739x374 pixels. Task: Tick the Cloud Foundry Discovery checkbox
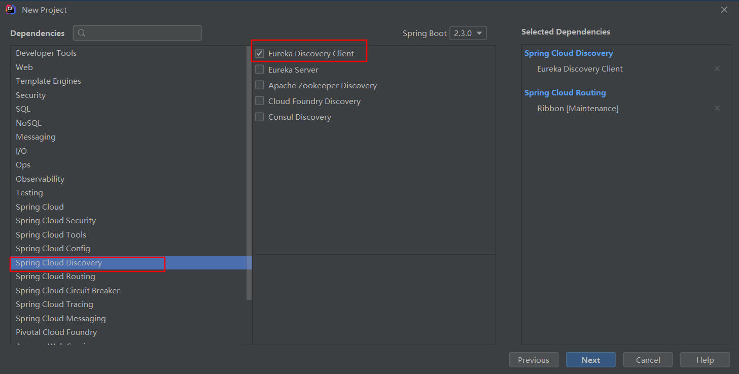pyautogui.click(x=259, y=101)
